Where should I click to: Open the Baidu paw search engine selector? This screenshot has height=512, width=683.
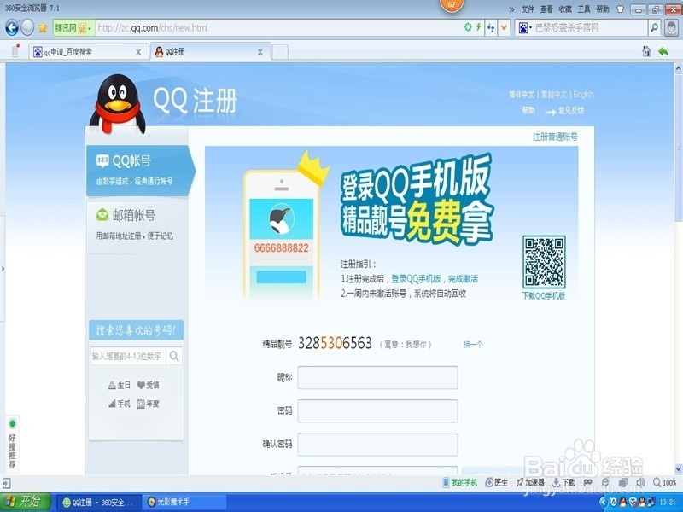coord(524,28)
